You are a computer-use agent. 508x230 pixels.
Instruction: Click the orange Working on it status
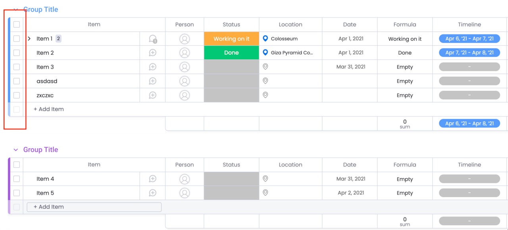point(231,38)
